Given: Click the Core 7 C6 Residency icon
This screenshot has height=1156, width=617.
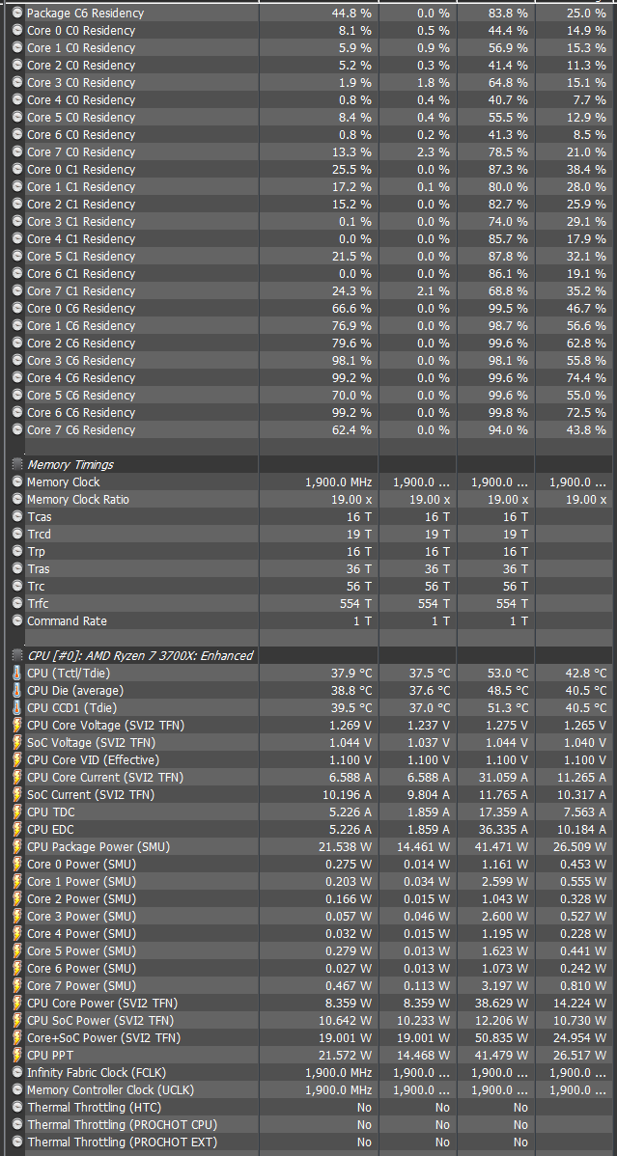Looking at the screenshot, I should tap(17, 429).
